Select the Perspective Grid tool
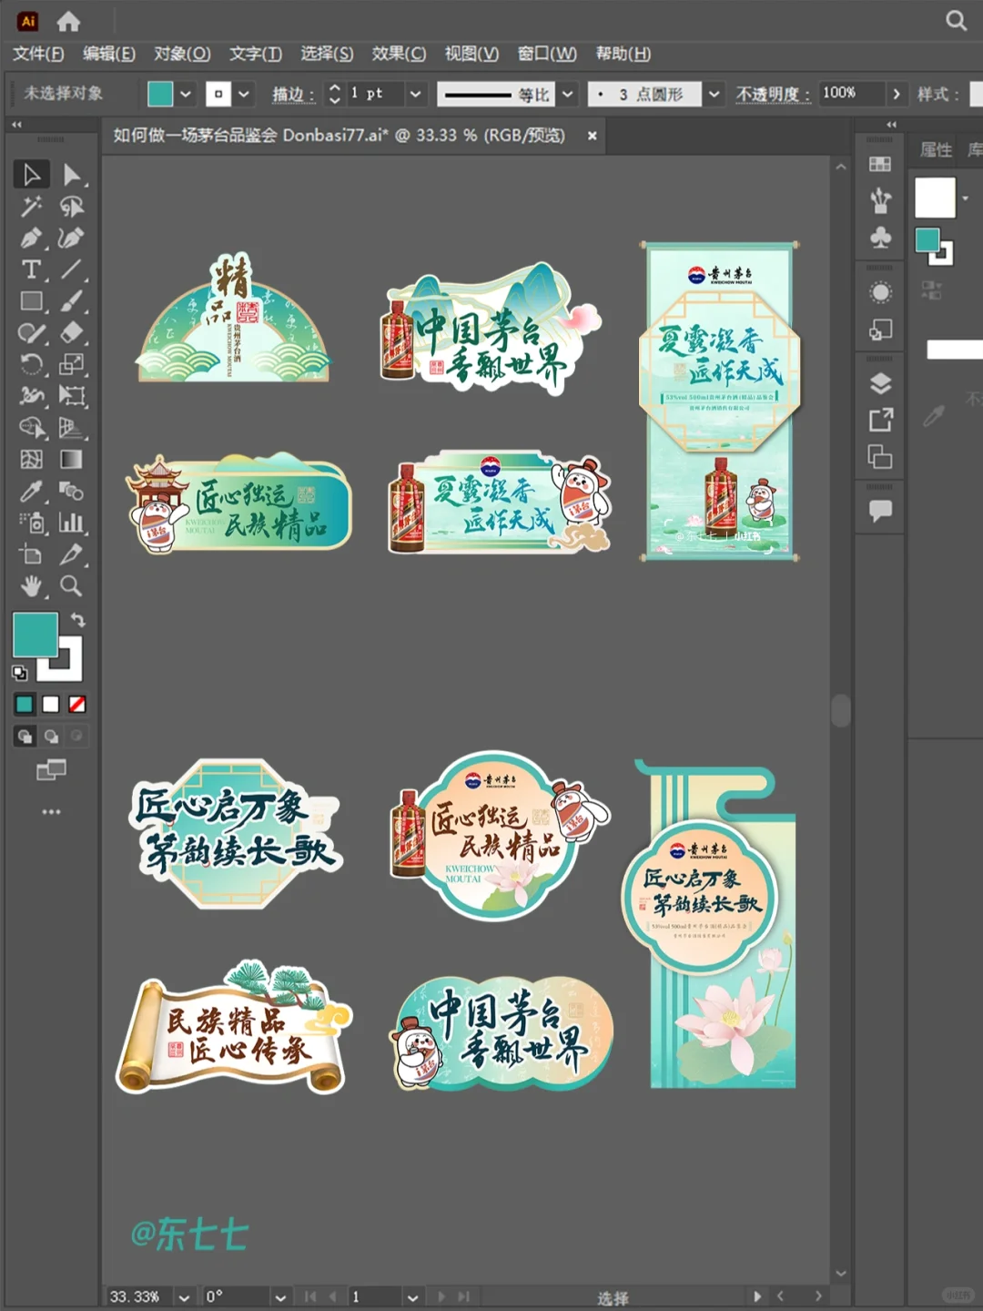Screen dimensions: 983x1311 pos(71,428)
